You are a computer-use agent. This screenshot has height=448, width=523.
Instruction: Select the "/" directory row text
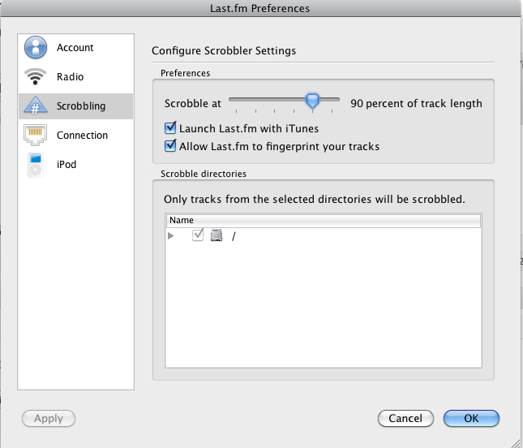pyautogui.click(x=234, y=236)
